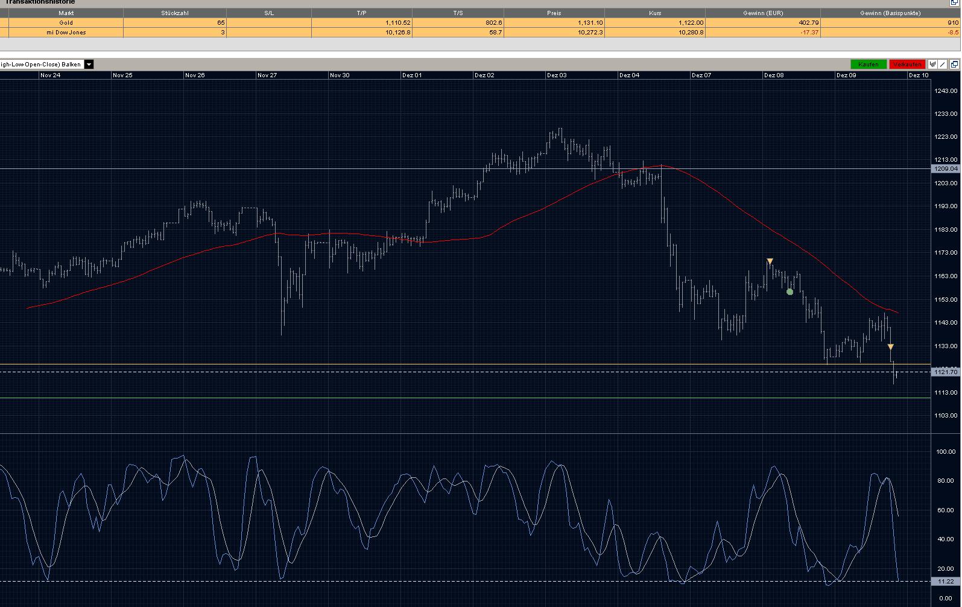Click the 1243.00 price axis label

pyautogui.click(x=946, y=91)
